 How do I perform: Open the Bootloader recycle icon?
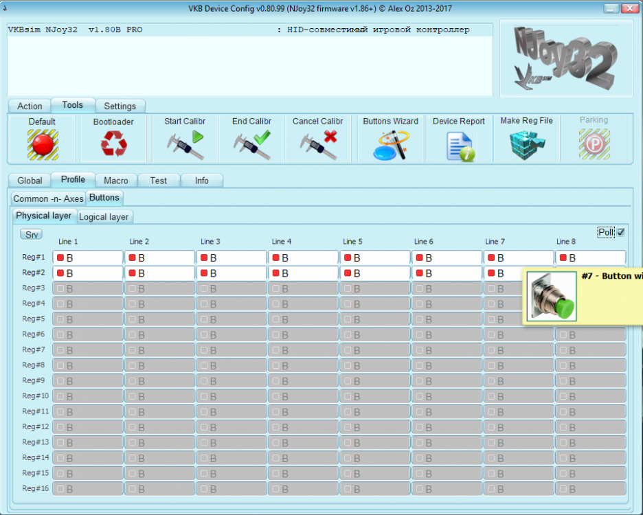113,145
